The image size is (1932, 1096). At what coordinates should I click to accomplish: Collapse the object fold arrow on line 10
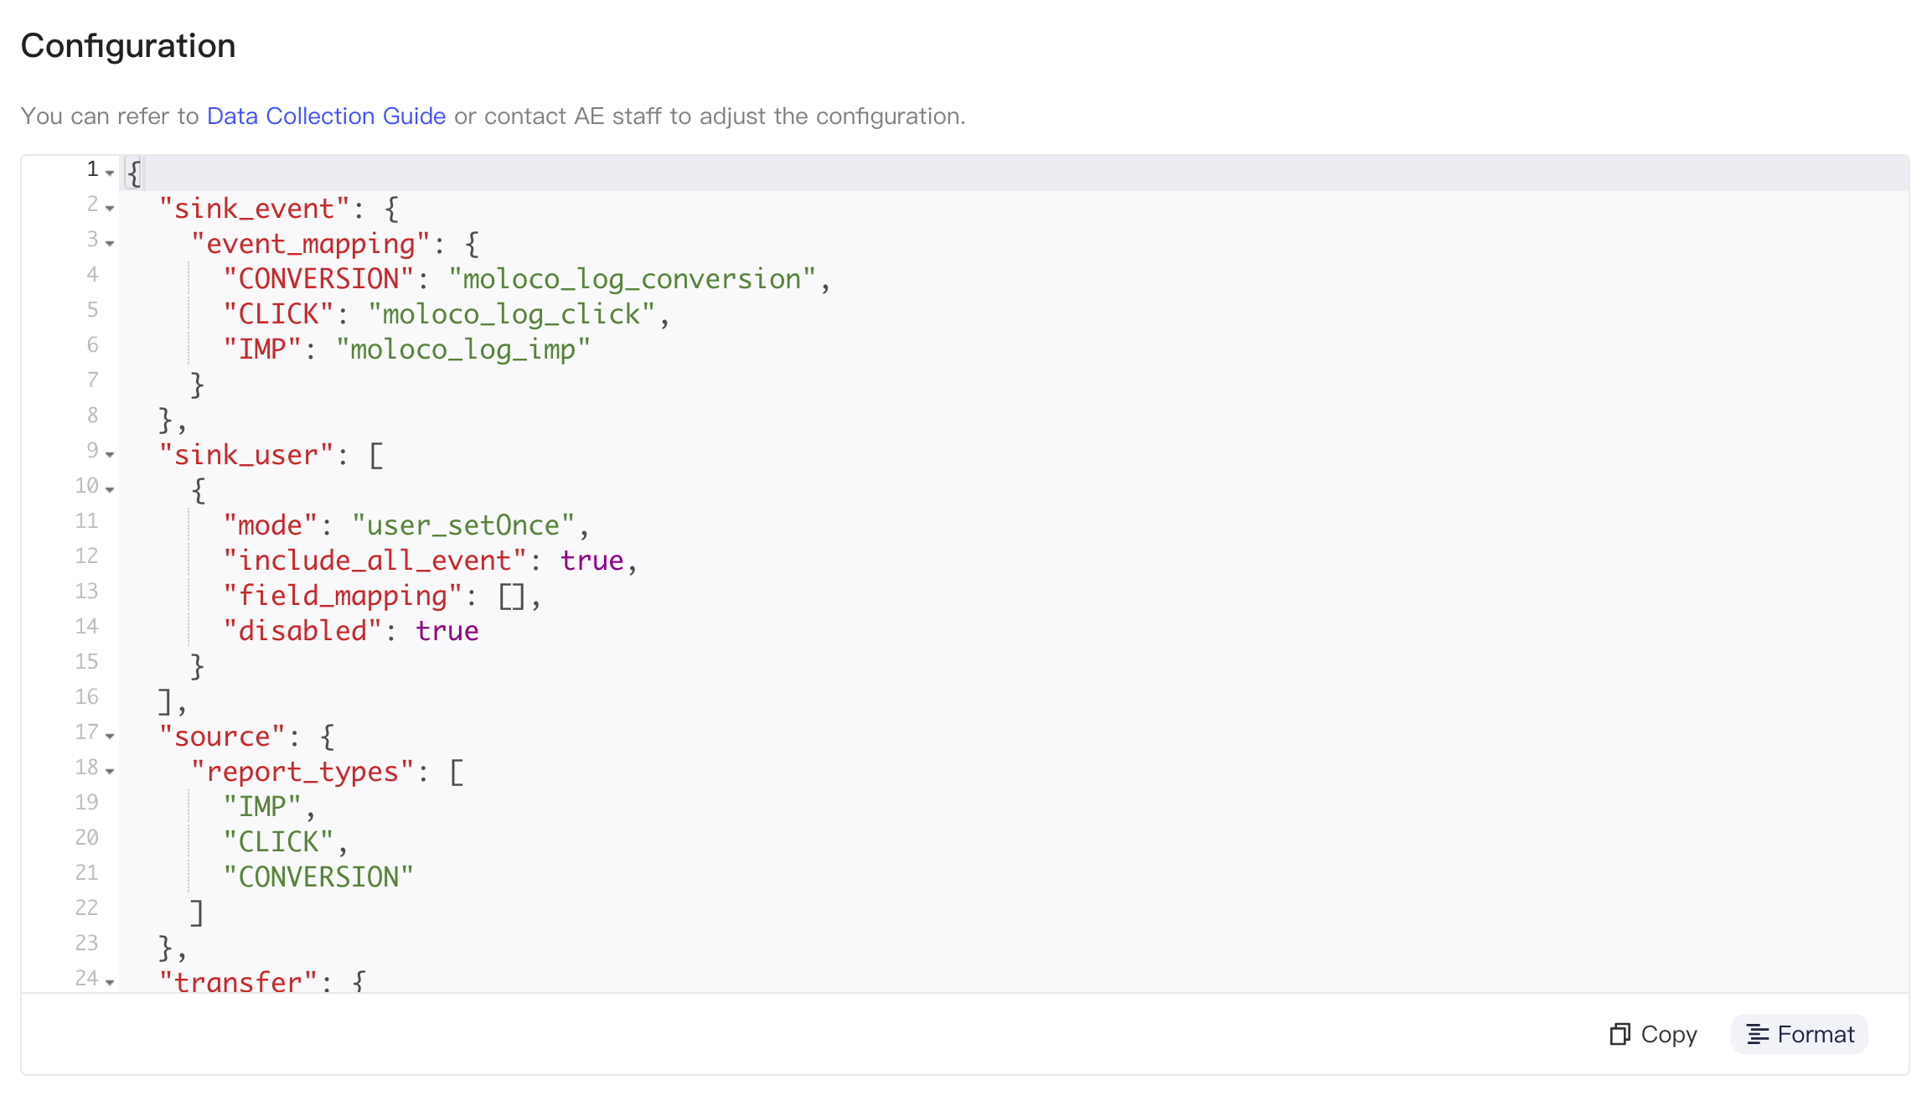point(110,489)
